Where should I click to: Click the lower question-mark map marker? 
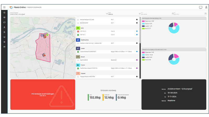pyautogui.click(x=44, y=55)
